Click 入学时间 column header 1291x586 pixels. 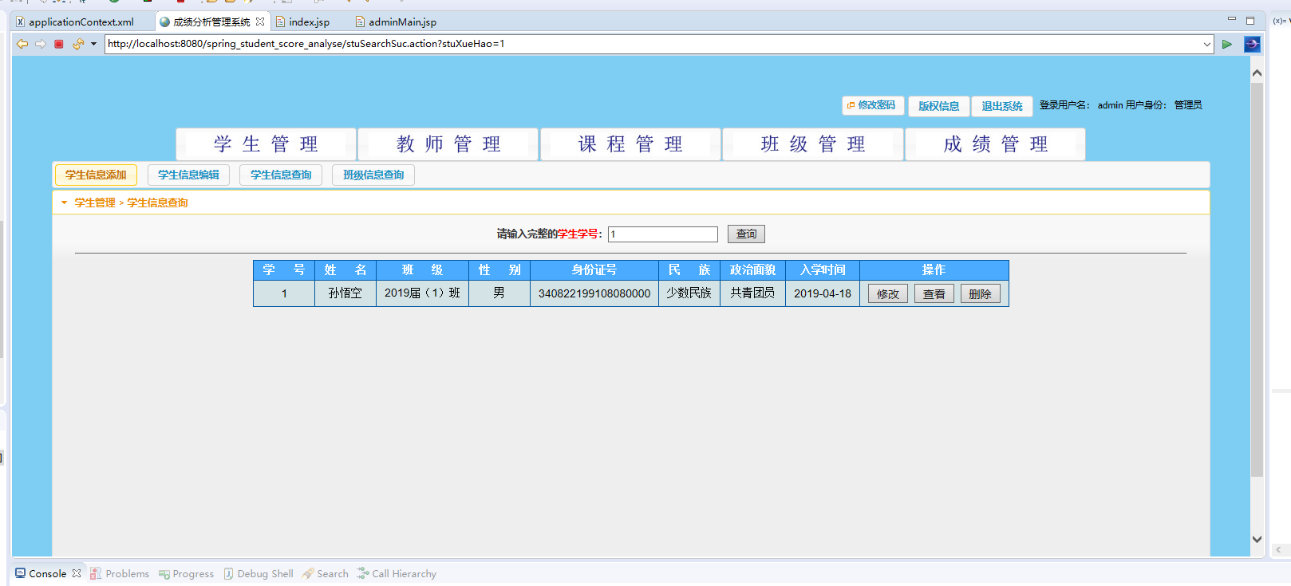pos(823,270)
